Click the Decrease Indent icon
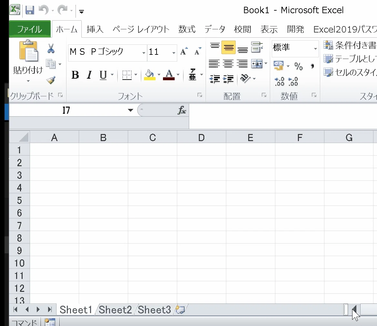 tap(214, 79)
